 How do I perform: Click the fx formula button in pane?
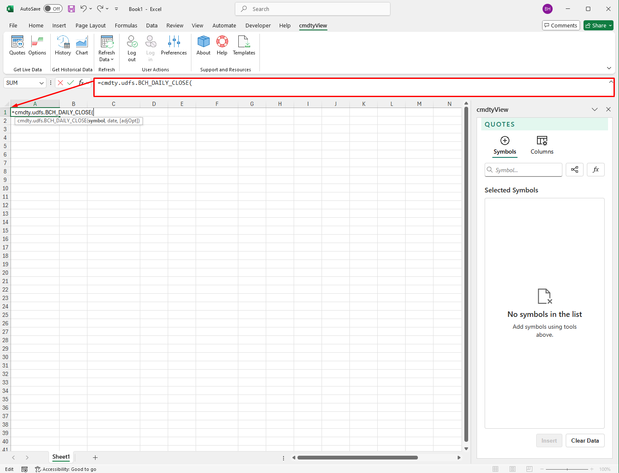coord(596,170)
